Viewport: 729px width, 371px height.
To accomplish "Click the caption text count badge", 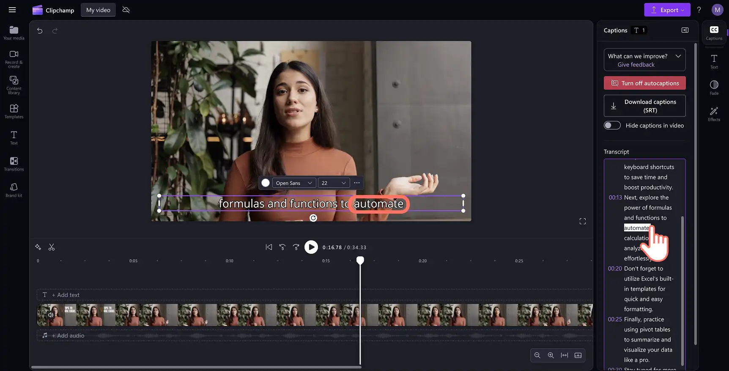I will 639,30.
